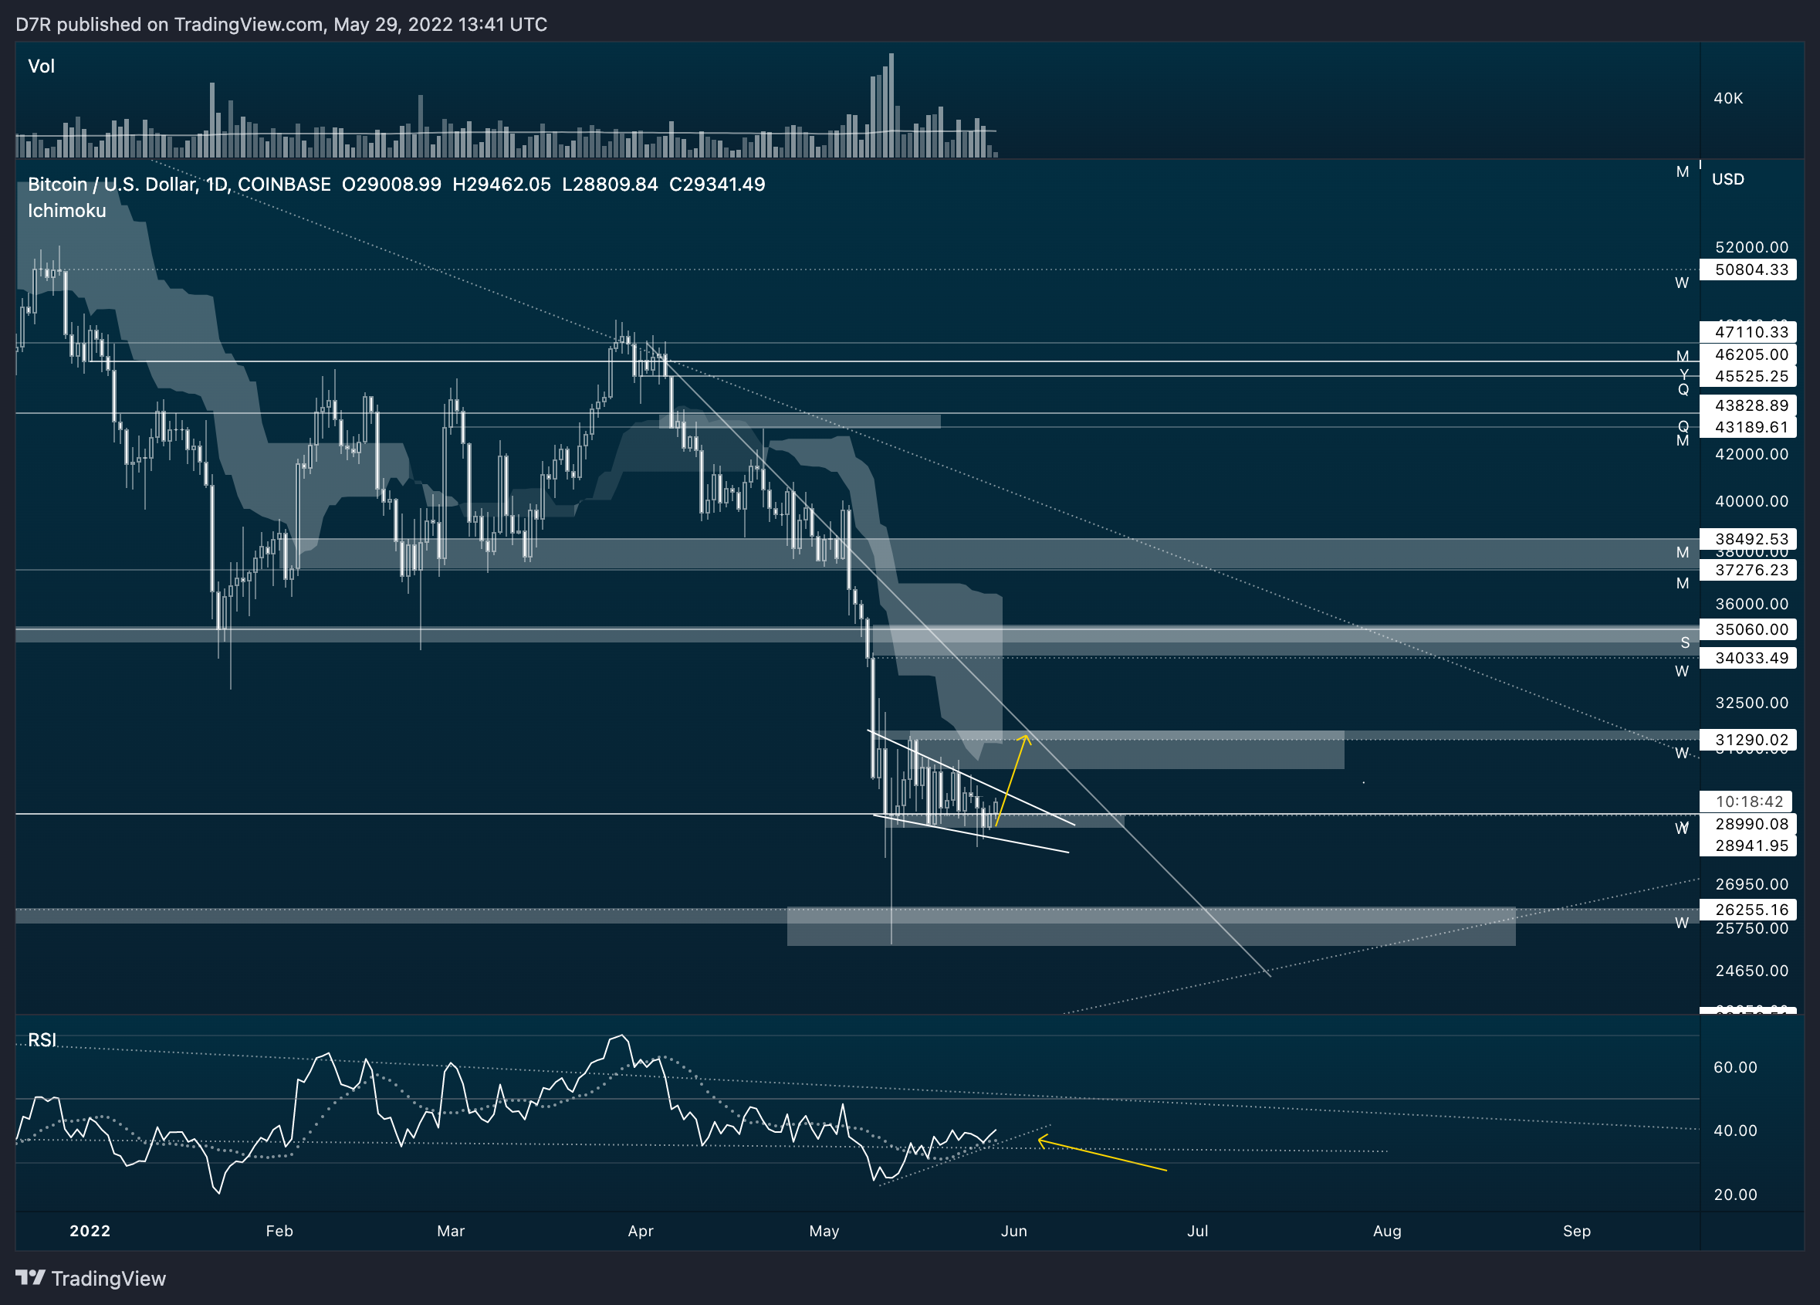The height and width of the screenshot is (1305, 1820).
Task: Click the 'RSI' indicator label
Action: pyautogui.click(x=42, y=1040)
